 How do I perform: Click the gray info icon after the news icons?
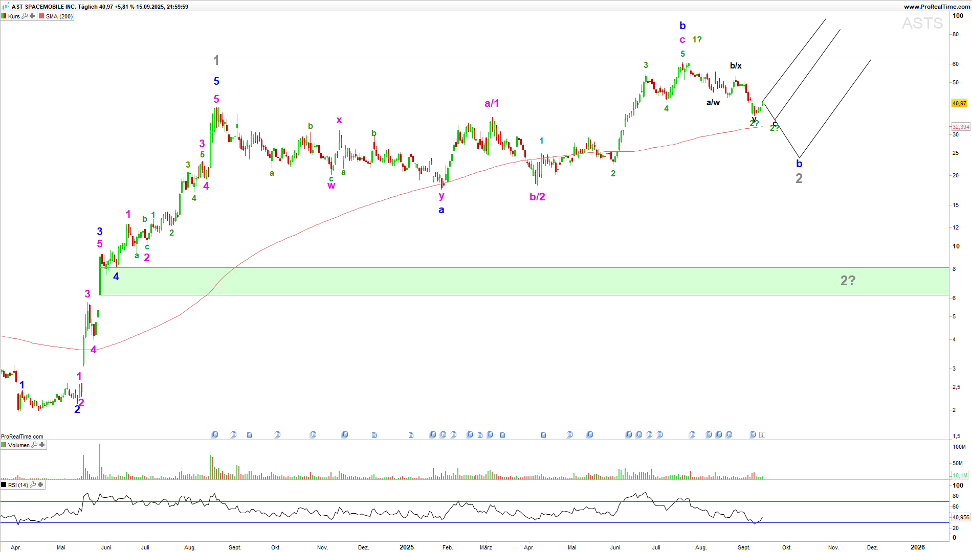point(762,435)
